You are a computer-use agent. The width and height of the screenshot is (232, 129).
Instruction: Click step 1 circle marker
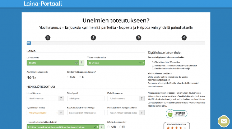tap(48, 38)
